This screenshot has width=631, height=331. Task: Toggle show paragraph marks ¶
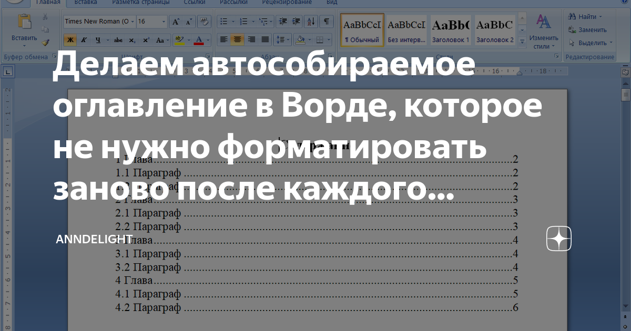[x=327, y=22]
